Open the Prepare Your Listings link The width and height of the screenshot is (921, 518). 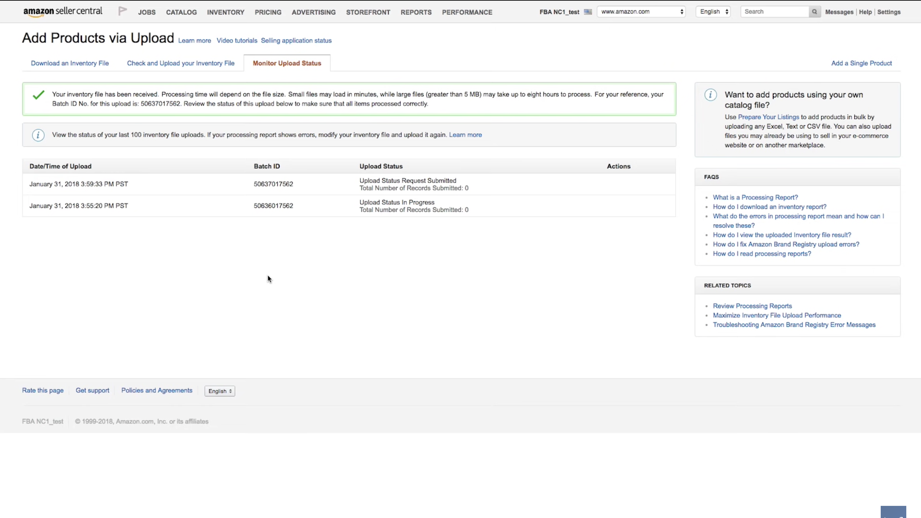coord(768,117)
